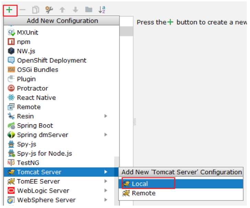The width and height of the screenshot is (250, 208).
Task: Click the NW.js hexagon icon
Action: [x=11, y=51]
